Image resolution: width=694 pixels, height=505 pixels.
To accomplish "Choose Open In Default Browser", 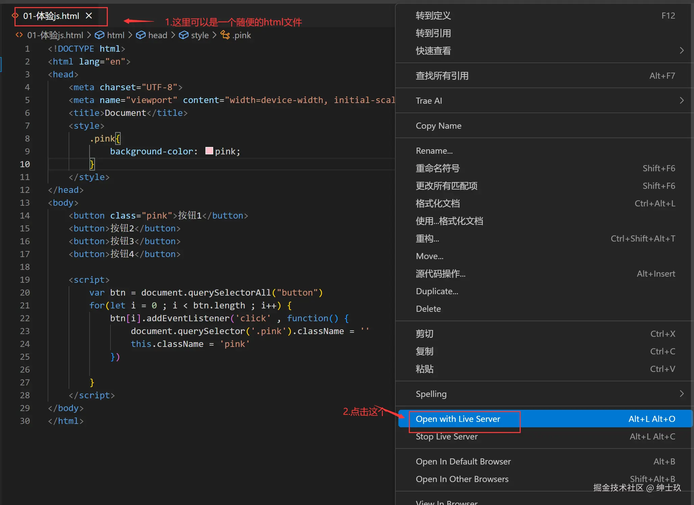I will [544, 461].
